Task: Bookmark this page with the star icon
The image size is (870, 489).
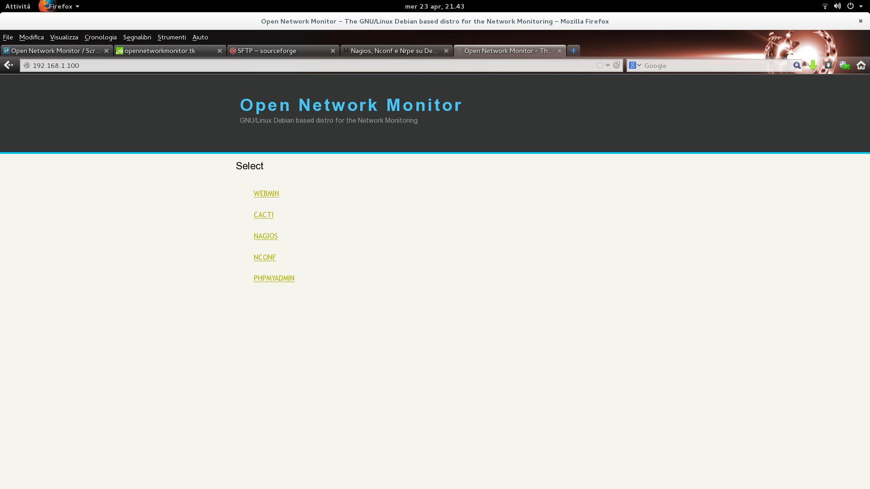Action: click(599, 65)
